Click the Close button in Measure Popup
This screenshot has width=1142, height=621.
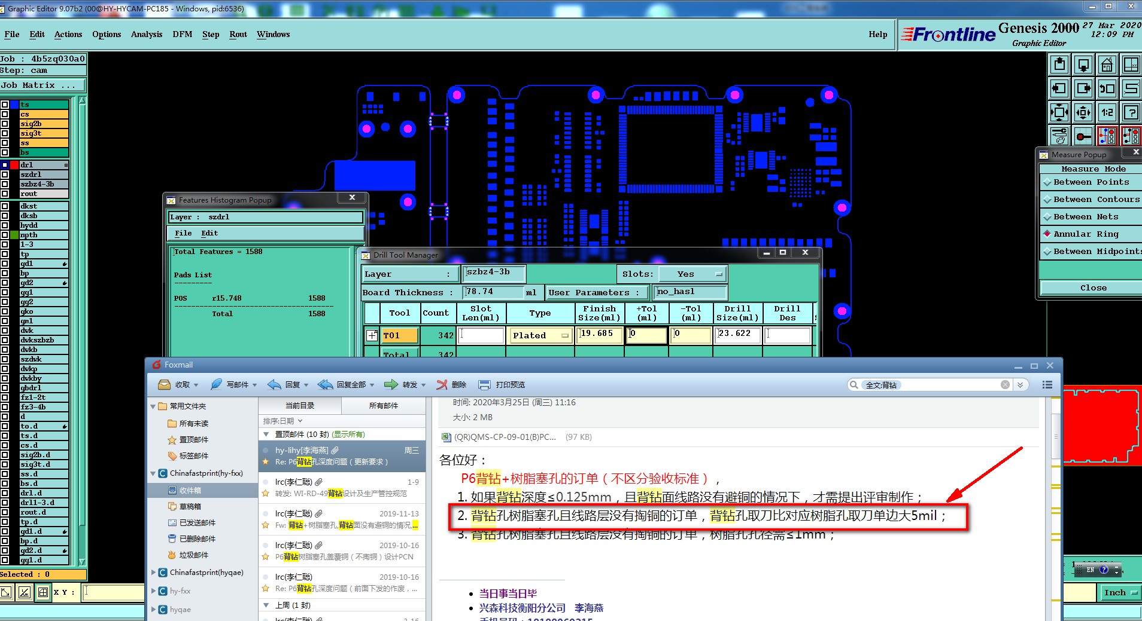pos(1093,288)
